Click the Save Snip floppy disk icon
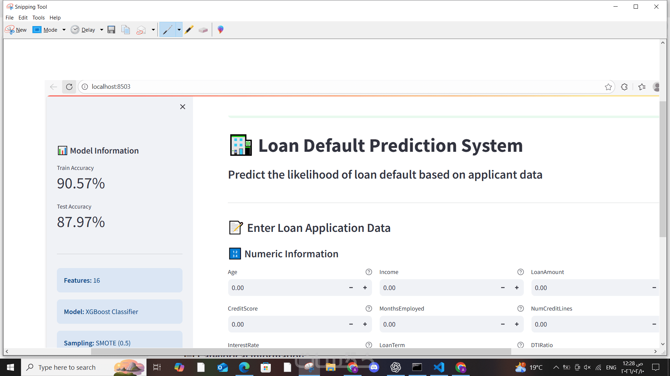The width and height of the screenshot is (670, 376). click(x=111, y=30)
